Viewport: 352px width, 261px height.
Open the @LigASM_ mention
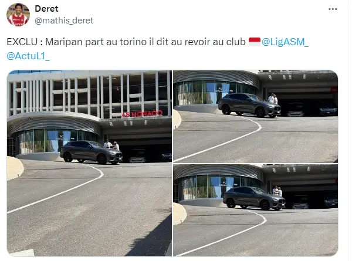tap(285, 42)
